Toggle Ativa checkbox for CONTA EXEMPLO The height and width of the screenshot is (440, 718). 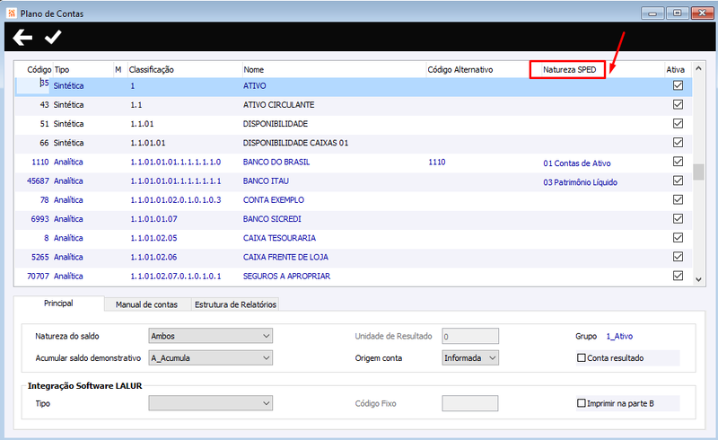(678, 200)
